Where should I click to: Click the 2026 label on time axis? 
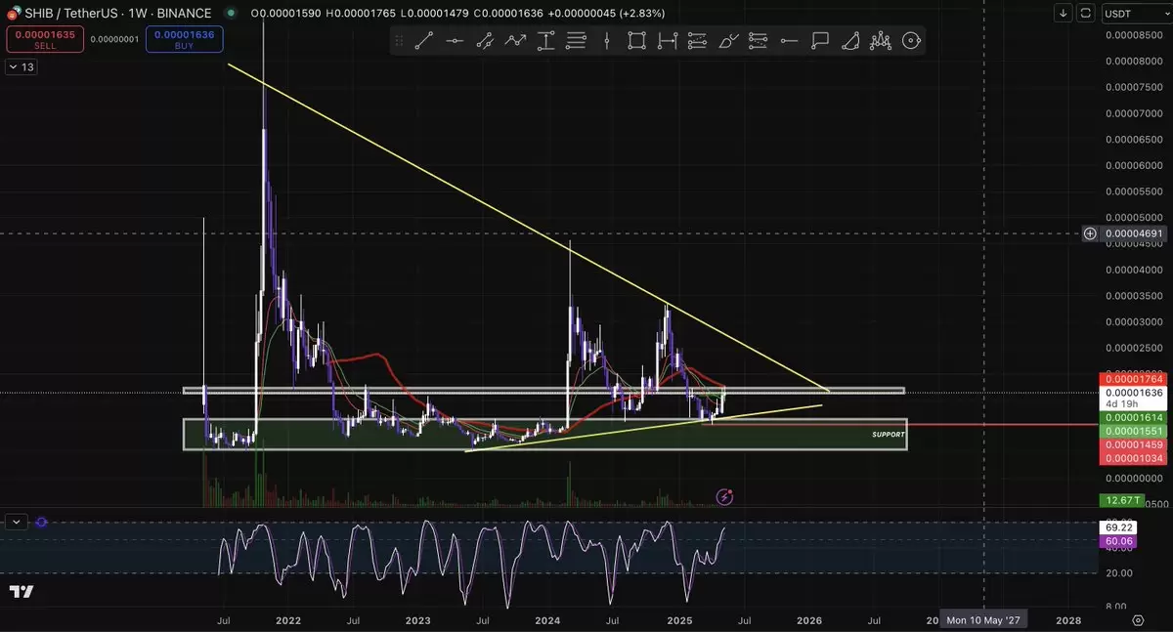pyautogui.click(x=808, y=620)
